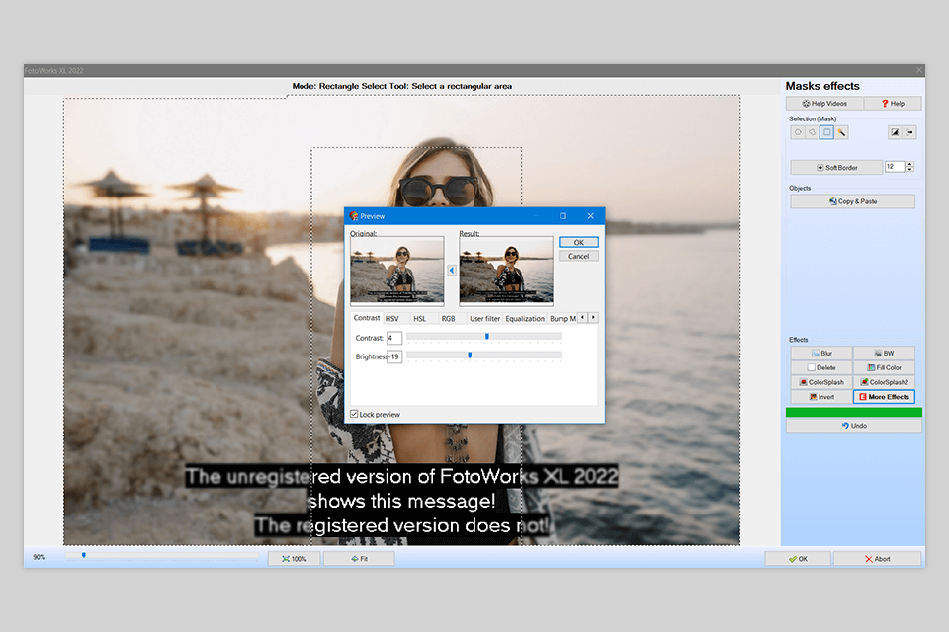Select the magic wand mask tool
This screenshot has height=632, width=949.
841,132
